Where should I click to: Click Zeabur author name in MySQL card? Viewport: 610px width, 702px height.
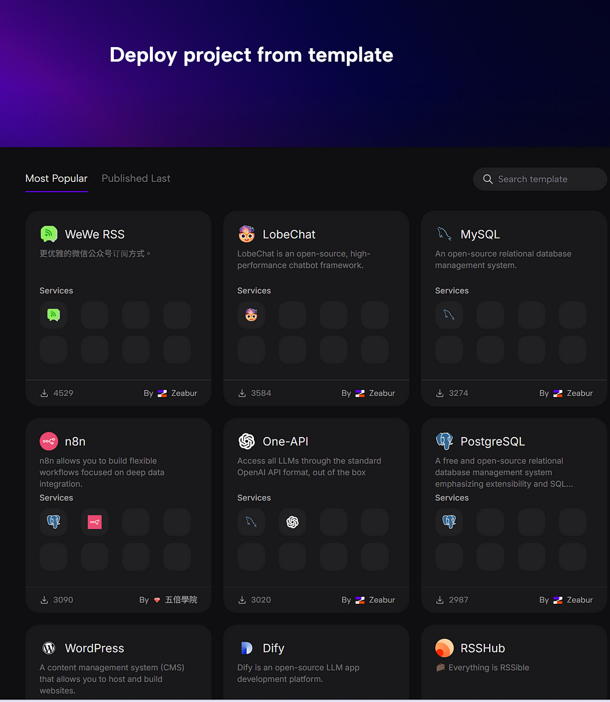pyautogui.click(x=580, y=393)
